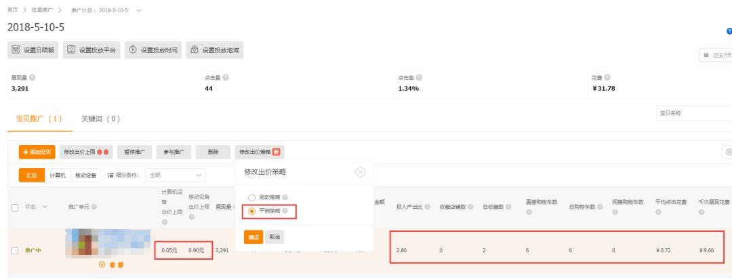Click the blue help icon at top right
Viewport: 732px width, 278px height.
729,32
